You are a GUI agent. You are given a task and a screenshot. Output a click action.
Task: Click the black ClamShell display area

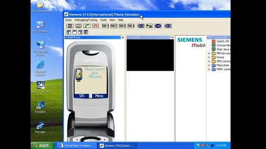point(150,55)
